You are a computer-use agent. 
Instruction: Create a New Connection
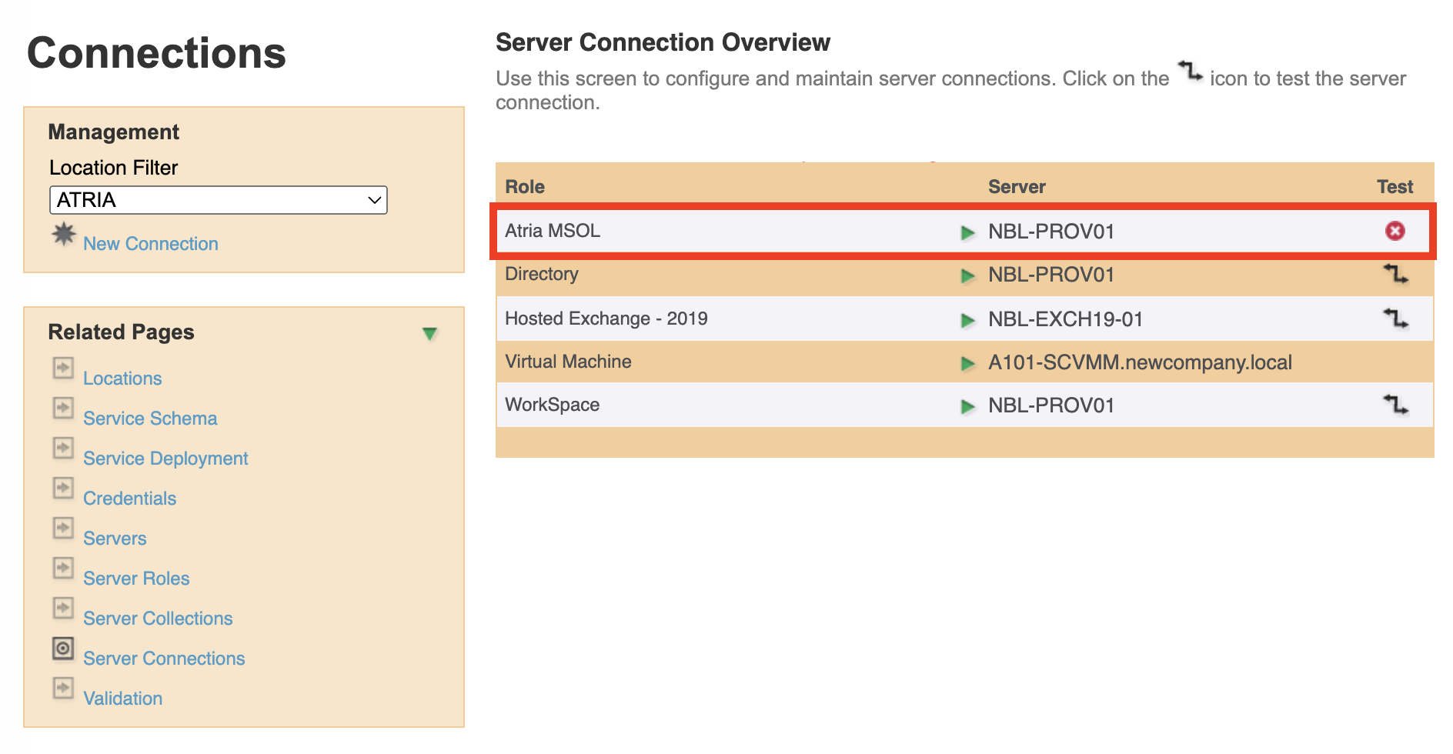[150, 244]
